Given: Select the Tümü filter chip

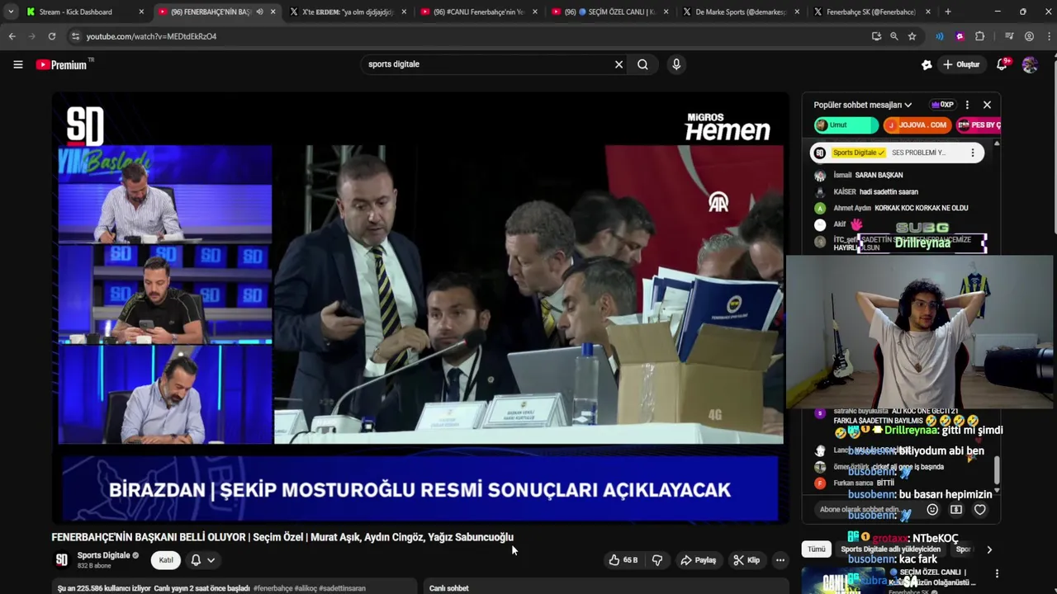Looking at the screenshot, I should click(x=816, y=549).
